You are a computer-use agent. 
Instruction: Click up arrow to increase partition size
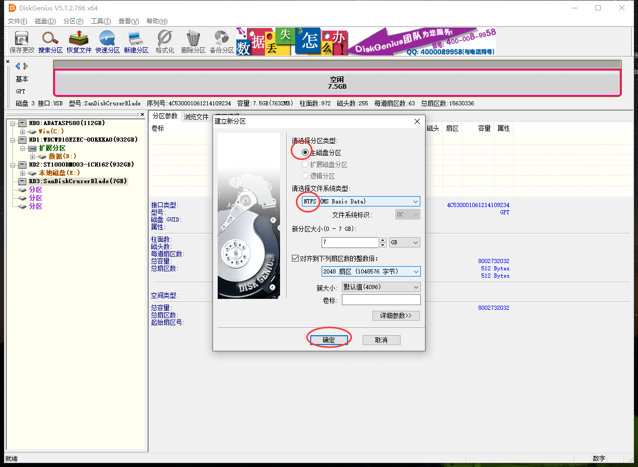click(382, 240)
